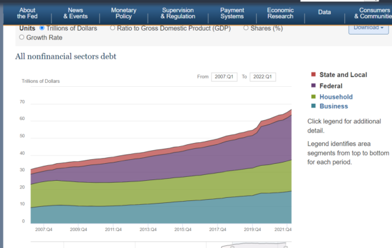
Task: Open the Payment Systems menu
Action: click(x=232, y=13)
